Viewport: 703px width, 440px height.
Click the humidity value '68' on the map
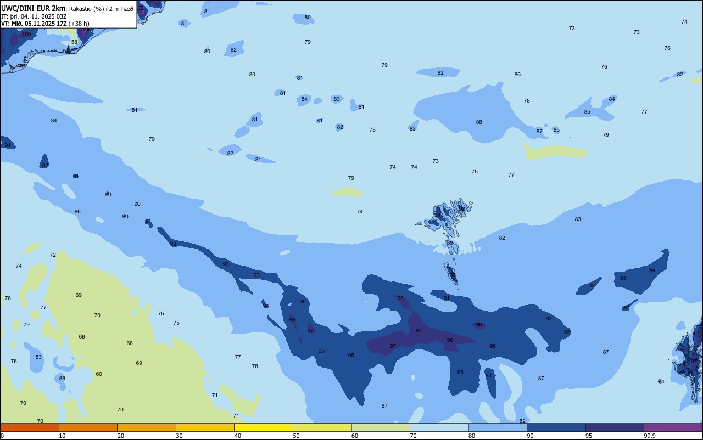click(x=130, y=343)
